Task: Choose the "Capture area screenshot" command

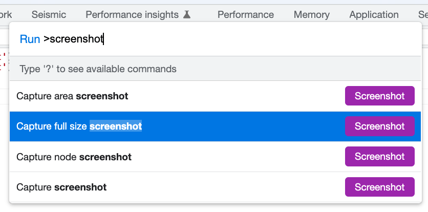Action: point(72,96)
